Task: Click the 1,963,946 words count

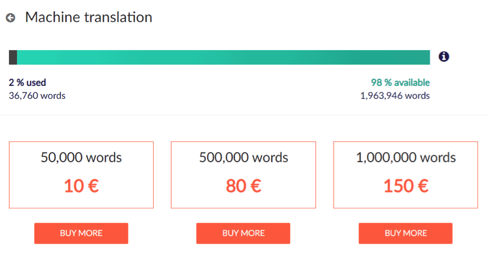Action: [x=395, y=96]
